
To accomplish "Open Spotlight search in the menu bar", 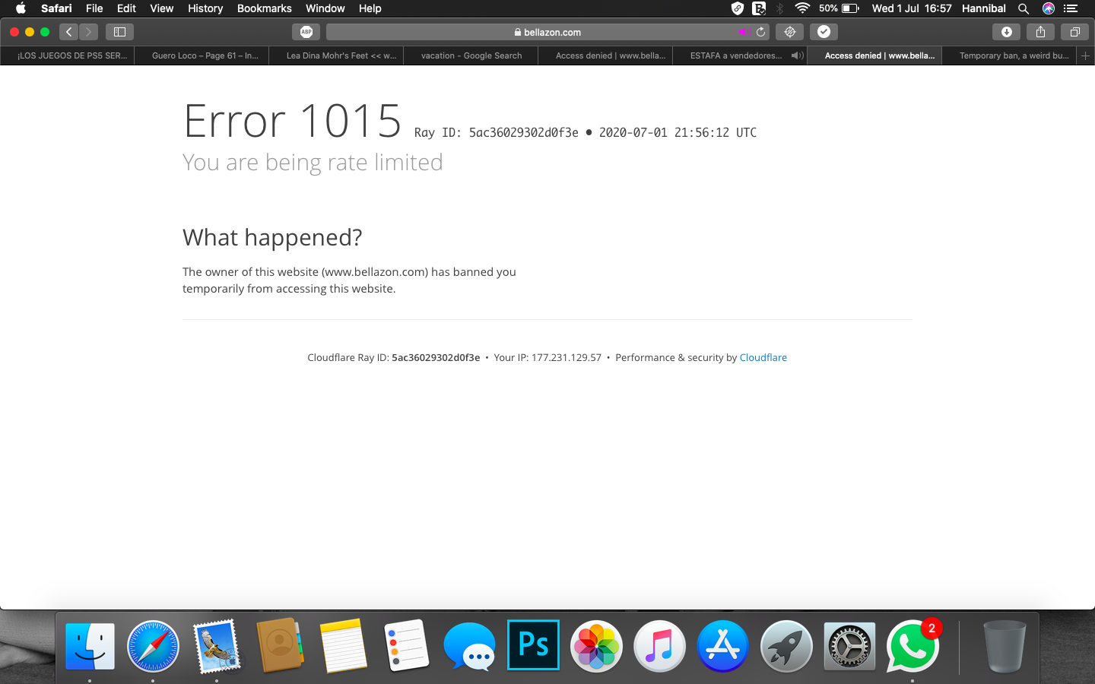I will [x=1024, y=8].
